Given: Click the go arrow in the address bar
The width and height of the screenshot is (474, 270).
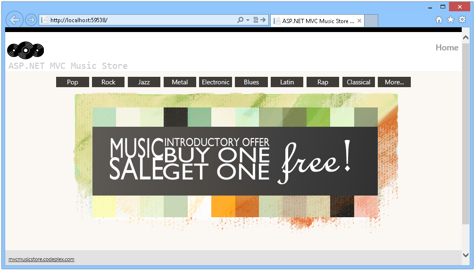Looking at the screenshot, I should 263,20.
